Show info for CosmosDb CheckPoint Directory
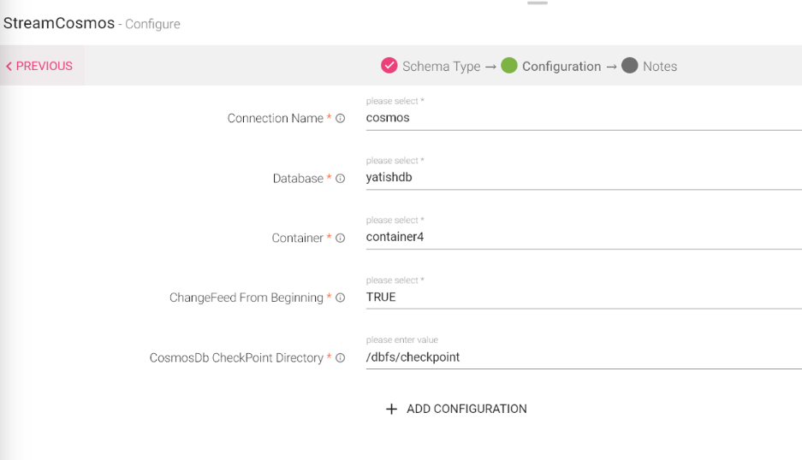The image size is (802, 460). pos(340,357)
